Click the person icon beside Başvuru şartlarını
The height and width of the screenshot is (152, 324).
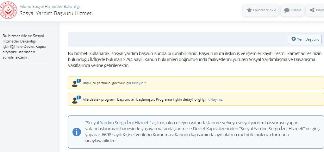point(76,83)
